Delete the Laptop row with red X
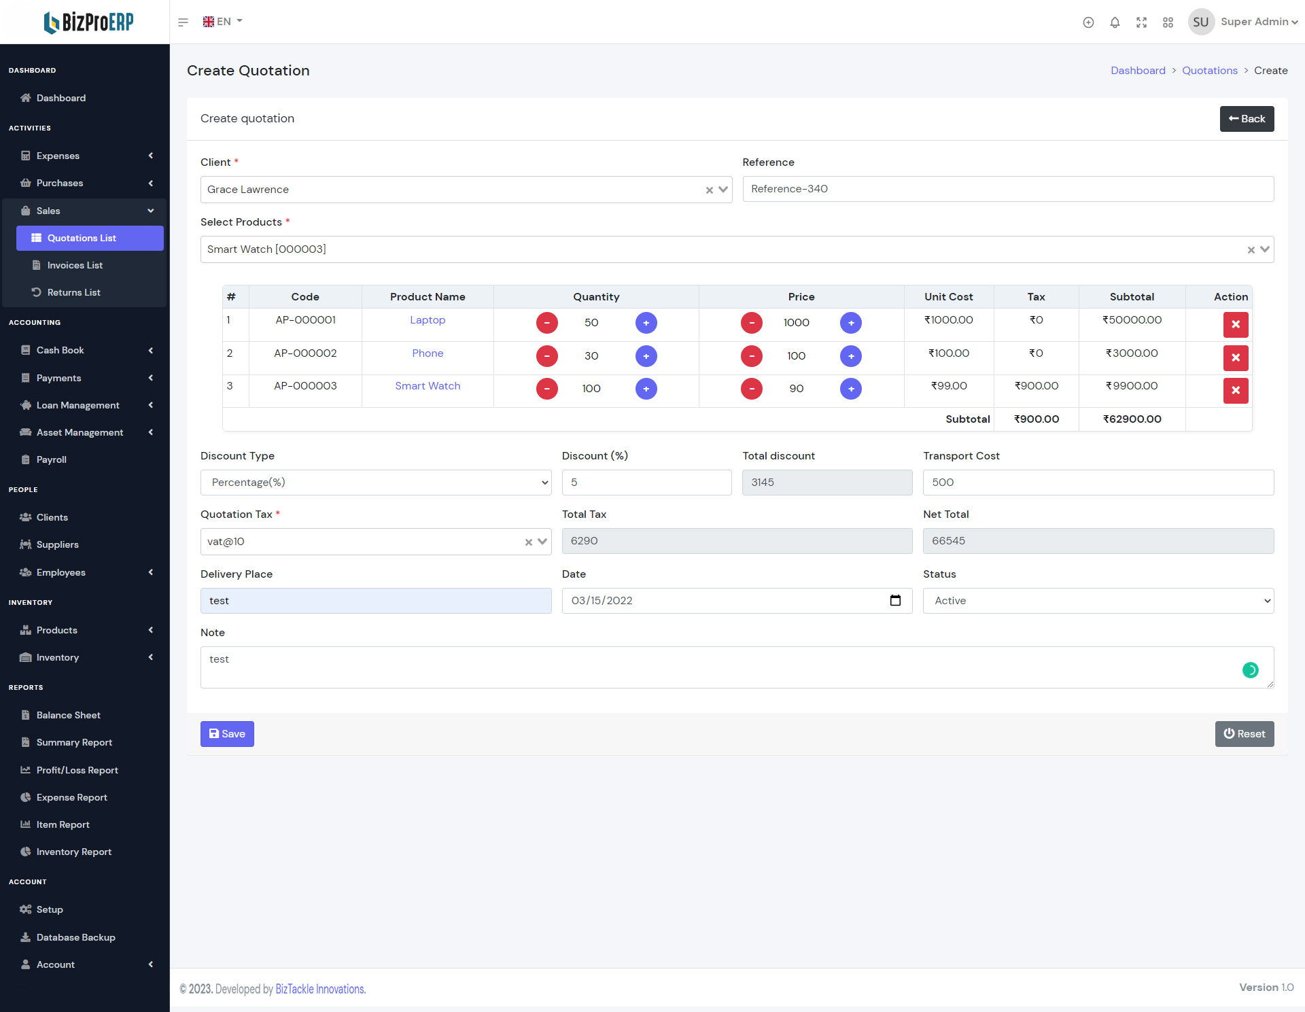This screenshot has height=1012, width=1305. coord(1235,325)
